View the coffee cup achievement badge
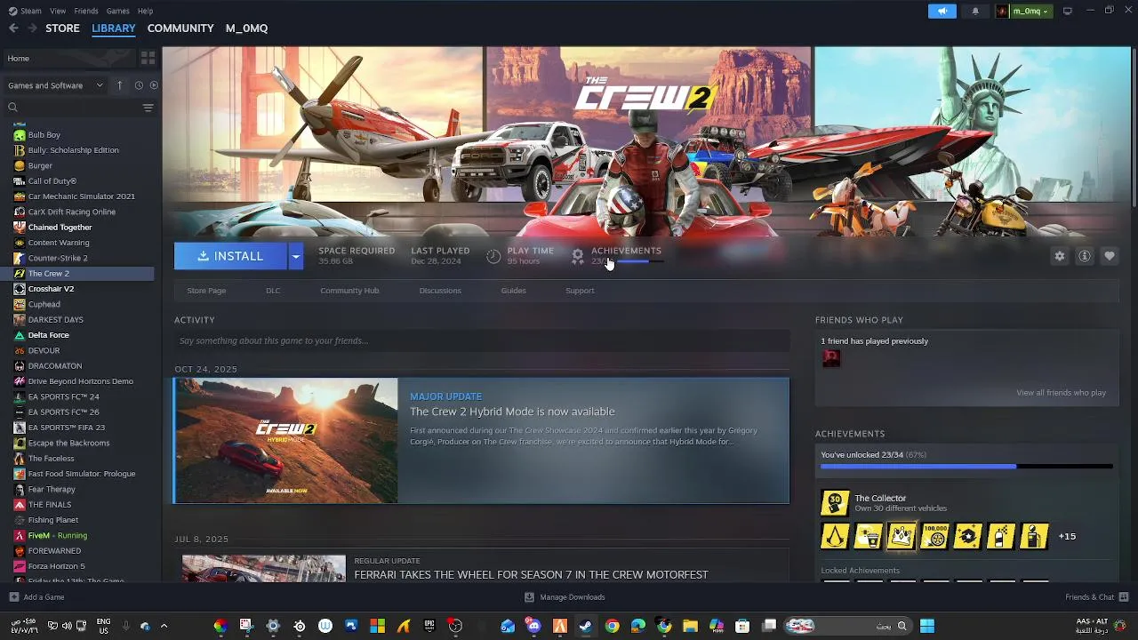The image size is (1138, 640). [x=869, y=536]
